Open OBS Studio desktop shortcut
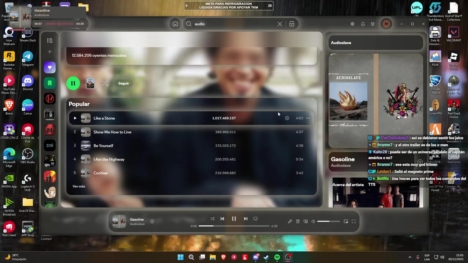 [28, 156]
